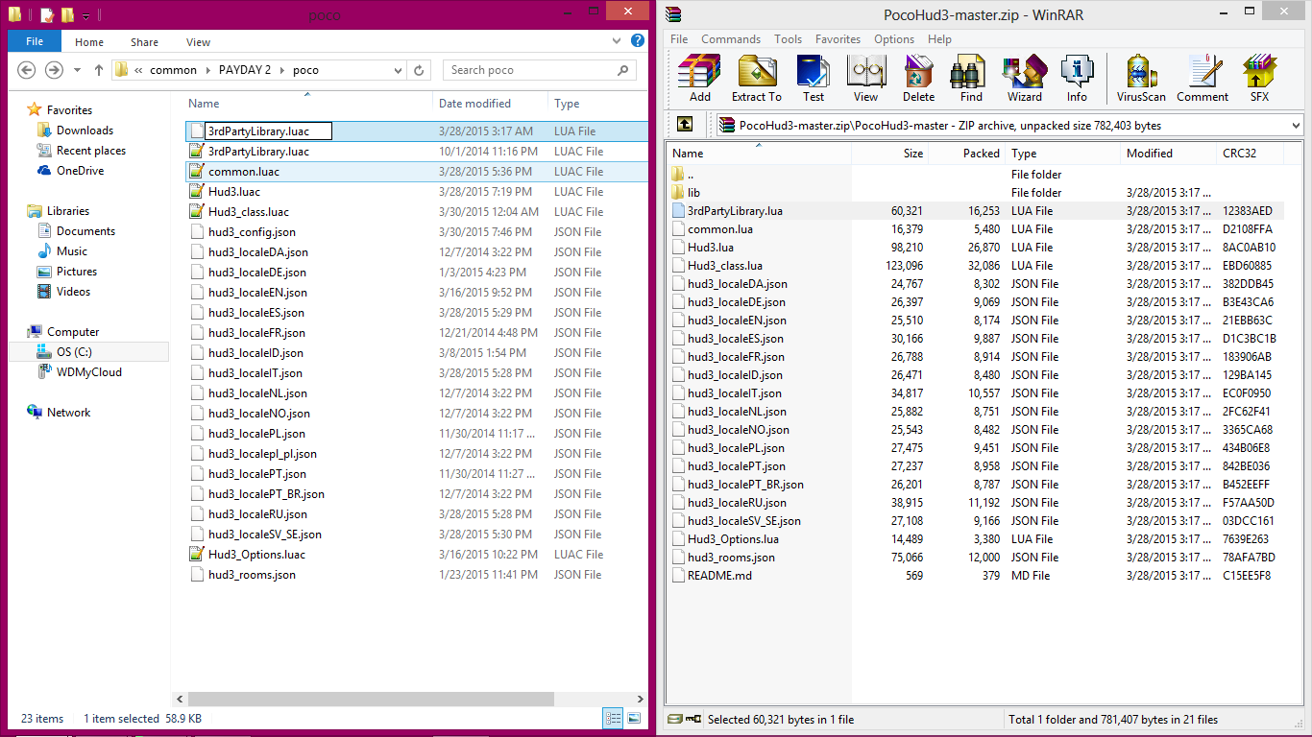The width and height of the screenshot is (1312, 737).
Task: Open the Favorites menu in WinRAR
Action: [838, 39]
